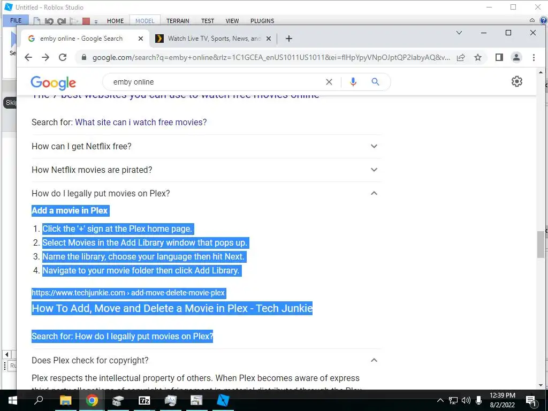Close the emby online Google Search tab
This screenshot has height=411, width=548.
[141, 39]
